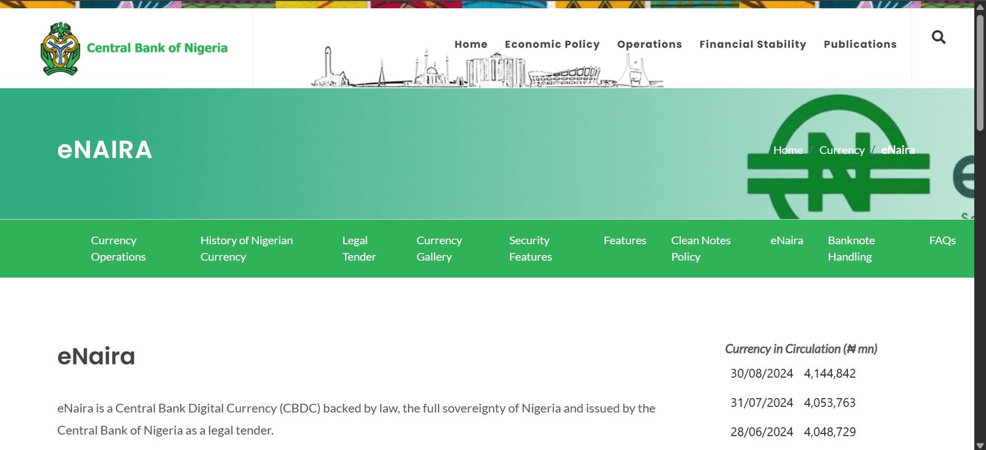
Task: Go to History of Nigerian Currency
Action: click(x=246, y=249)
